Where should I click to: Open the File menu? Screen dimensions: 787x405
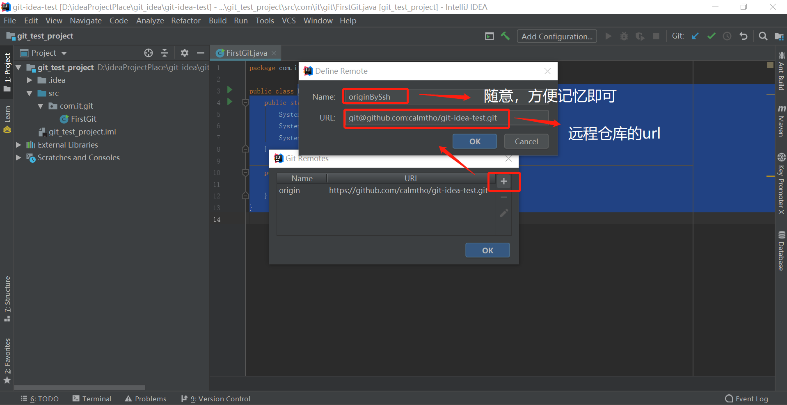[9, 20]
